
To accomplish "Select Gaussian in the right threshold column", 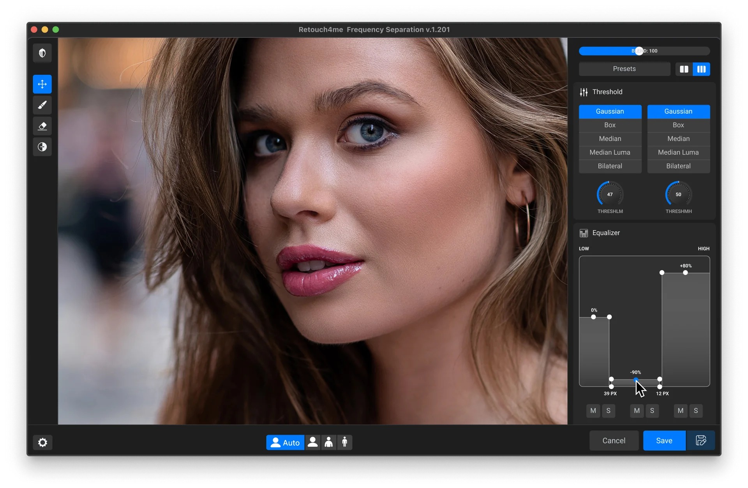I will point(678,111).
